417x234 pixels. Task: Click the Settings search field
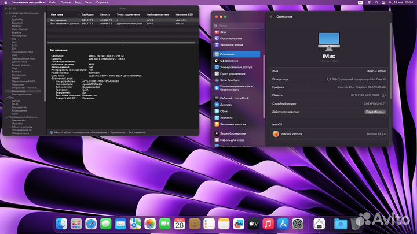coord(238,25)
